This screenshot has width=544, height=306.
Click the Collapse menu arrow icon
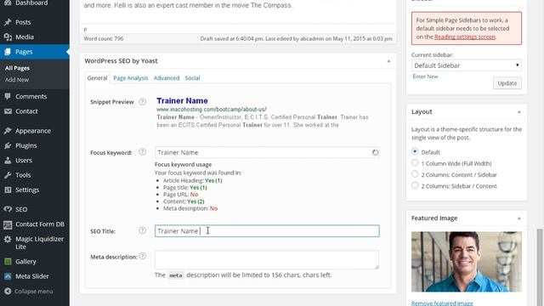pos(8,292)
